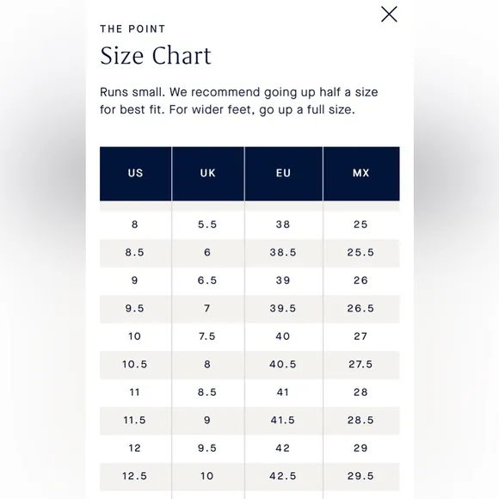Click the Size Chart heading

pyautogui.click(x=156, y=56)
